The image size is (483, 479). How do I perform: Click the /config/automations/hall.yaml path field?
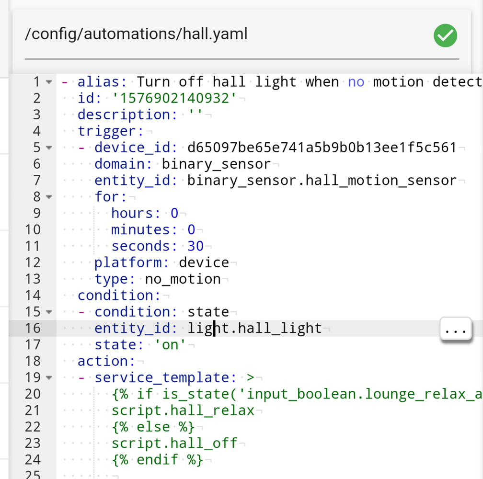point(137,34)
